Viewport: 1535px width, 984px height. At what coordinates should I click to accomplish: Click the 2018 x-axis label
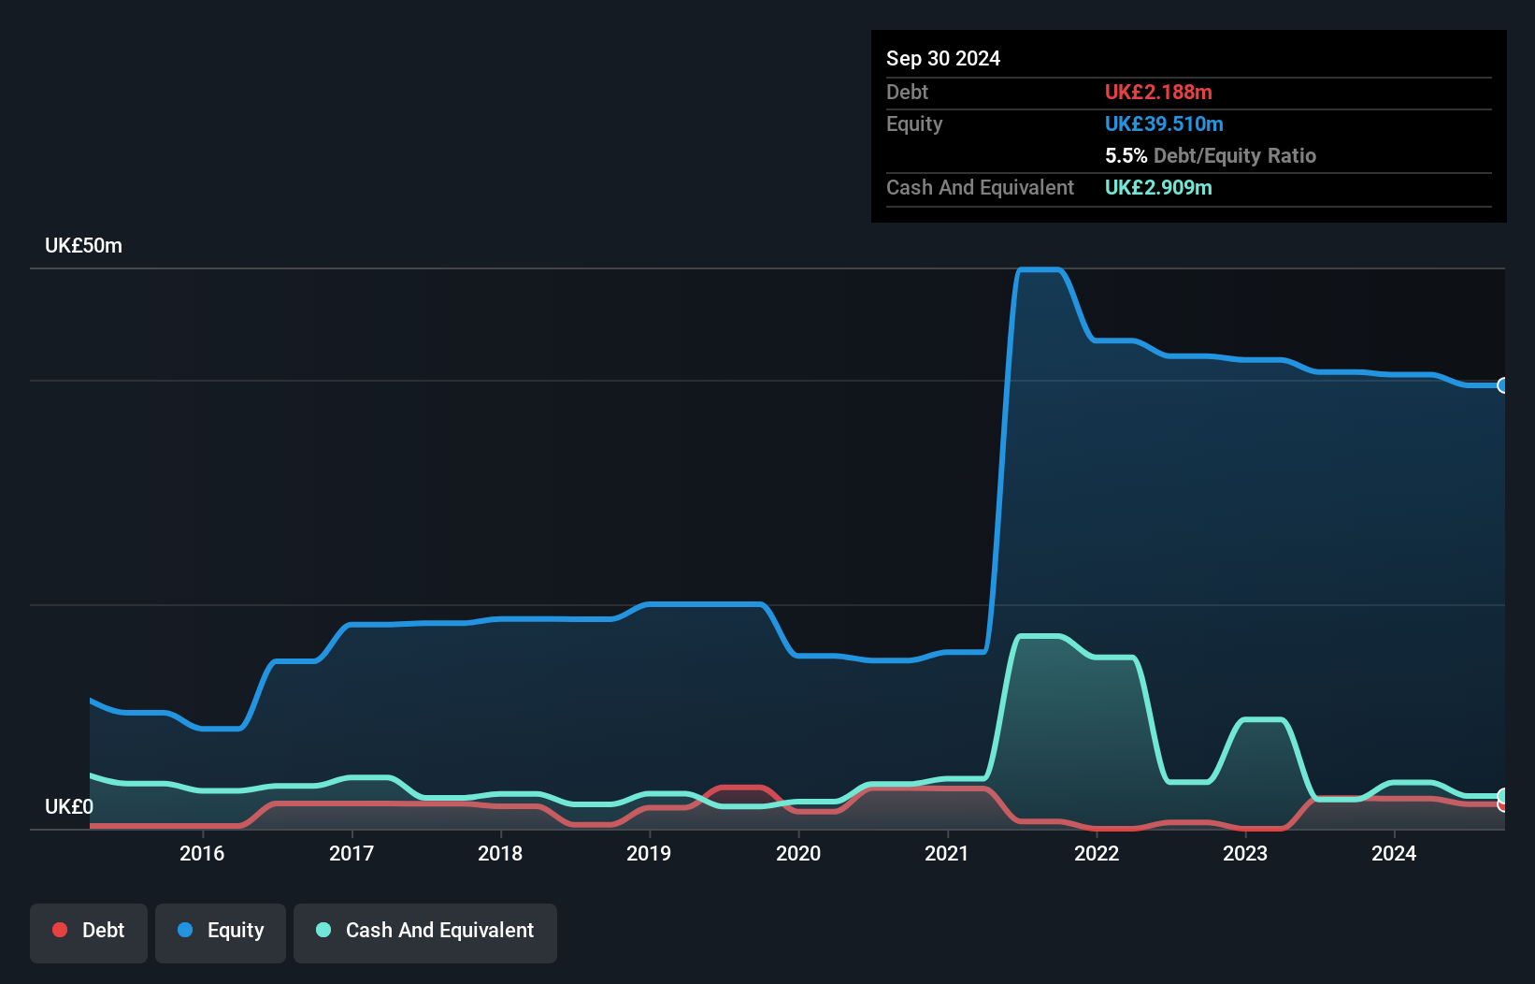(500, 853)
